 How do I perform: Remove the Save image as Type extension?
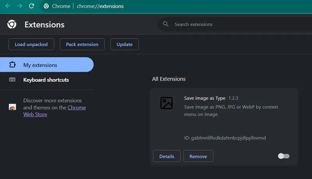pos(198,156)
